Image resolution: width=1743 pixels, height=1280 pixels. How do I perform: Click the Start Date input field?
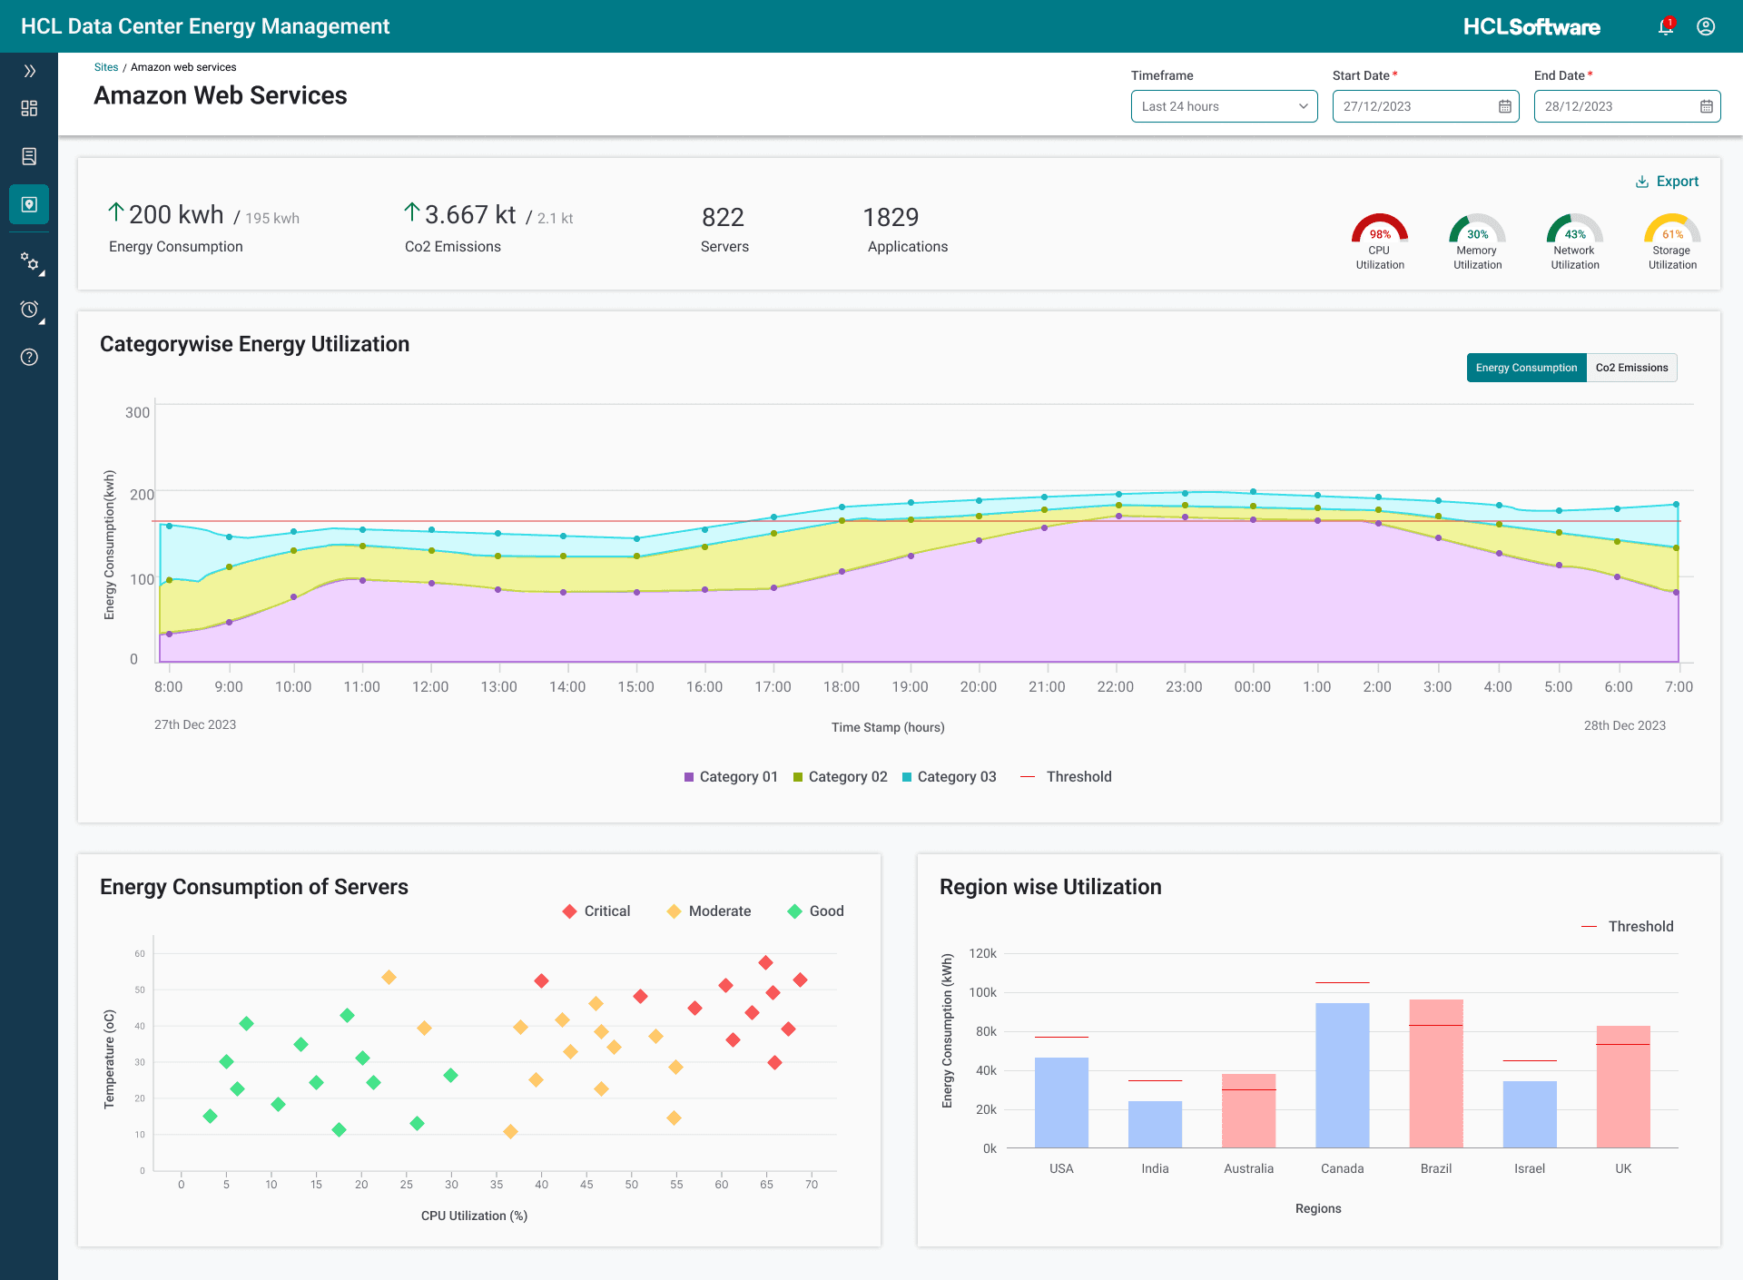click(x=1425, y=106)
